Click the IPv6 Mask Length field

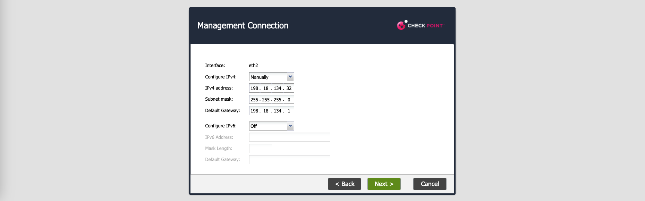point(260,149)
